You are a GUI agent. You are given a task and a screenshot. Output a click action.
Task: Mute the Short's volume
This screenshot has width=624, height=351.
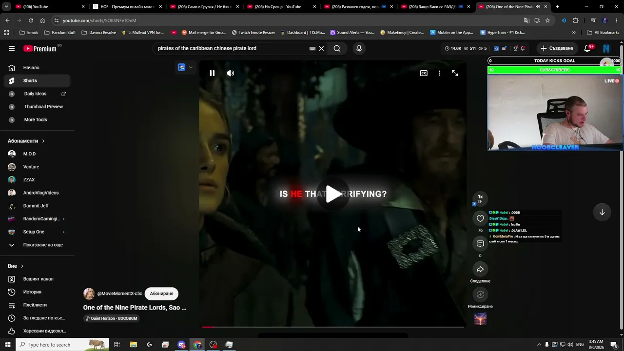point(231,73)
